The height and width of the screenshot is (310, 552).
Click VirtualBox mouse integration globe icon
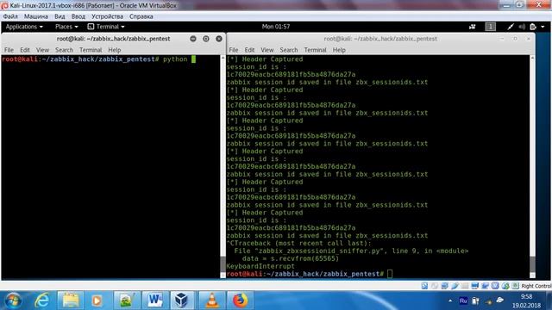pyautogui.click(x=505, y=286)
